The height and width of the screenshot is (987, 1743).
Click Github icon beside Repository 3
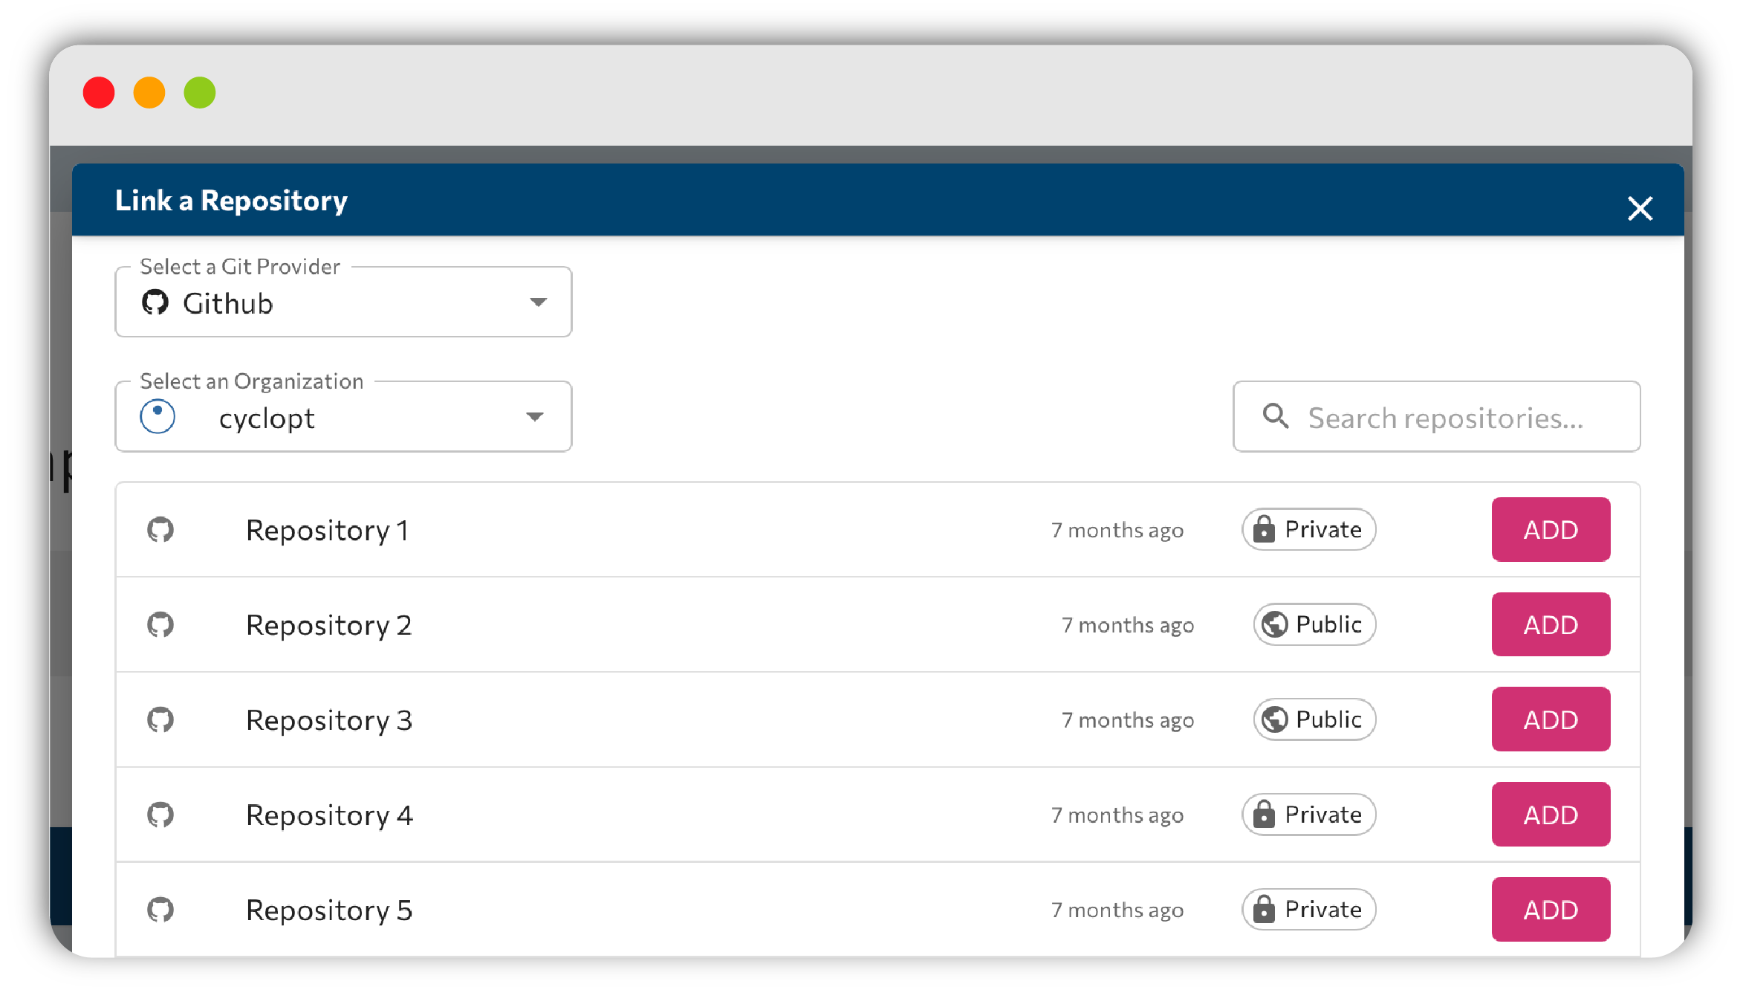160,720
